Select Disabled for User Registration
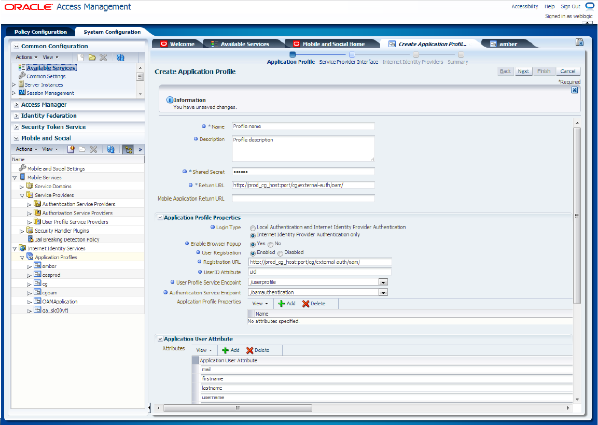This screenshot has height=425, width=598. tap(280, 253)
